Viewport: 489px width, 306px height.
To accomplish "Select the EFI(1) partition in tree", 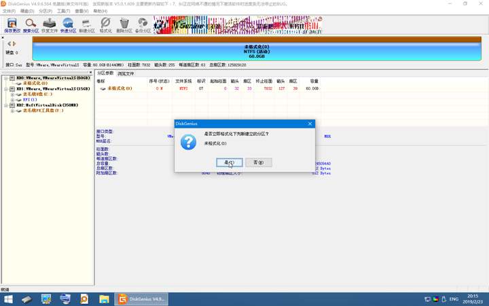I will click(30, 100).
